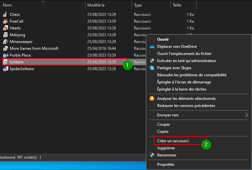Click the 1 Ko size in FreeCell row
The height and width of the screenshot is (170, 252).
[x=190, y=21]
